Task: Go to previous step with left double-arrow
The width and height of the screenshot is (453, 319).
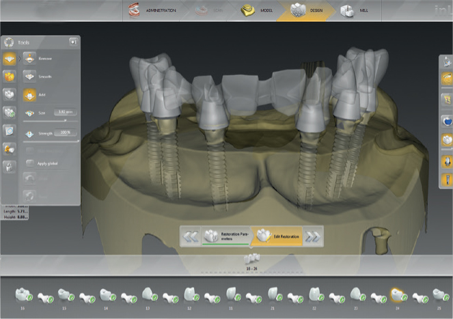Action: coord(190,237)
